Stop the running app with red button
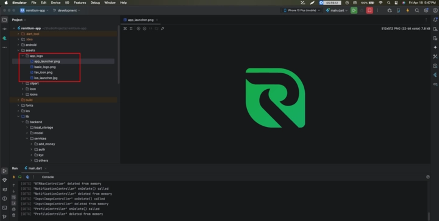Viewport: 439px width, 221px height. (369, 10)
